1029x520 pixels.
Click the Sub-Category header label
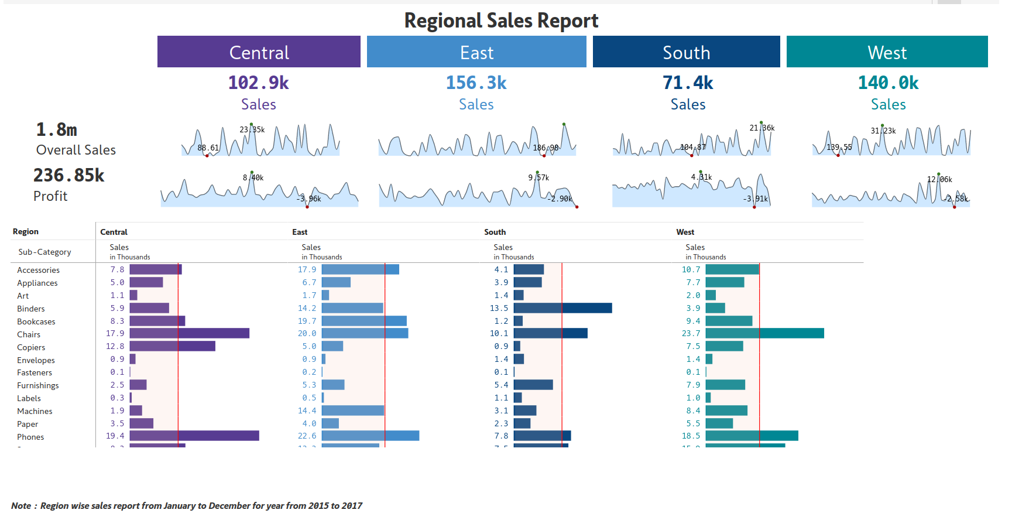point(44,252)
